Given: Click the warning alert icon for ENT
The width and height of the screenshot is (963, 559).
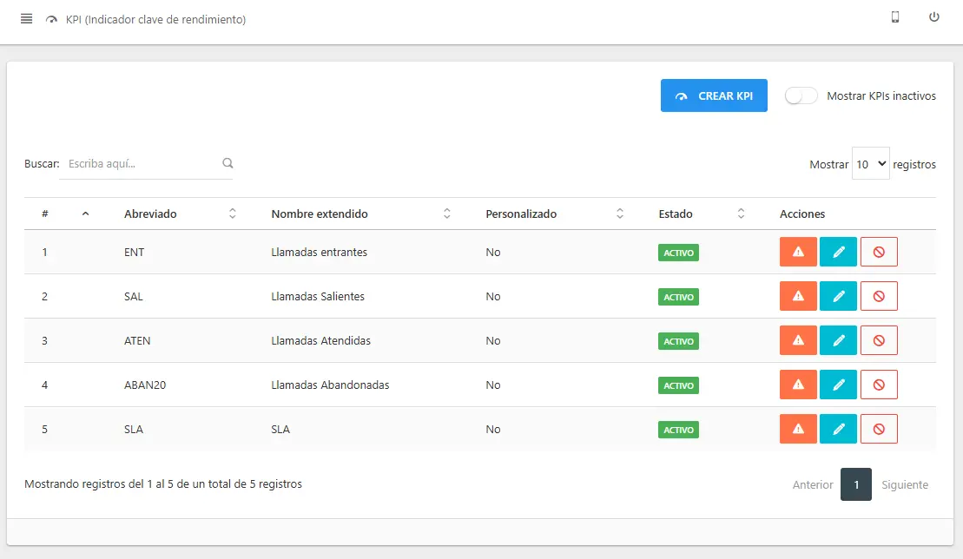Looking at the screenshot, I should click(x=798, y=252).
